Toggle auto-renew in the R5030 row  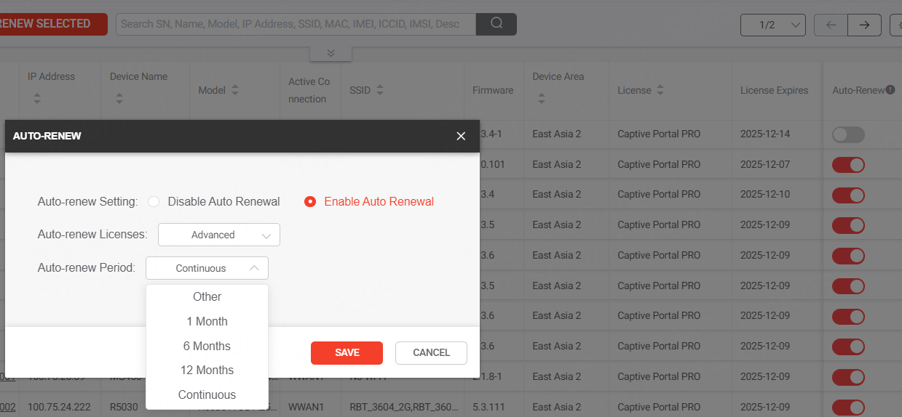(x=848, y=407)
